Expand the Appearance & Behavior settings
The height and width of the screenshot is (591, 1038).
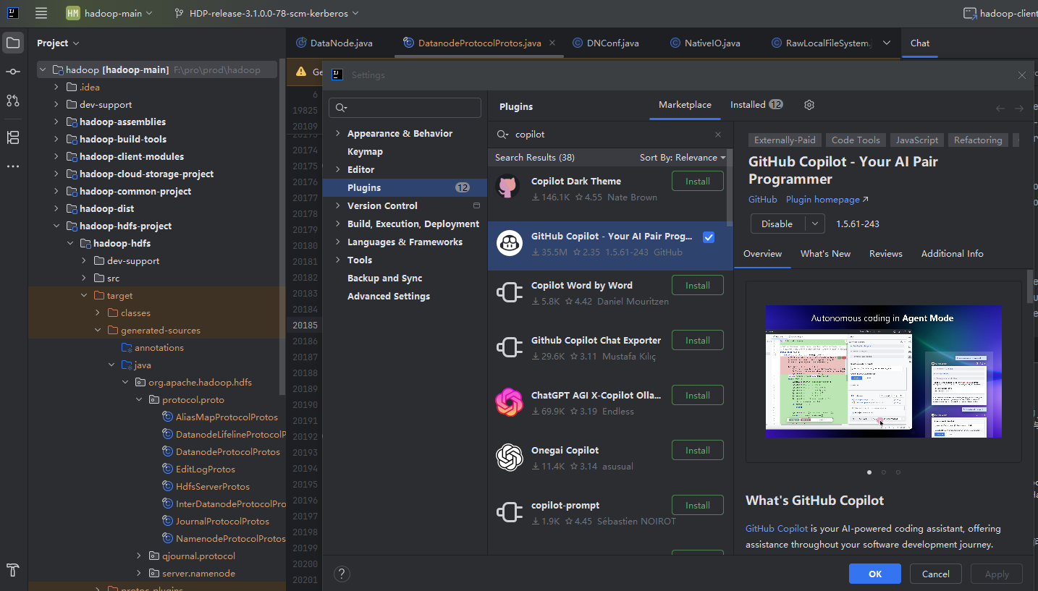coord(337,134)
